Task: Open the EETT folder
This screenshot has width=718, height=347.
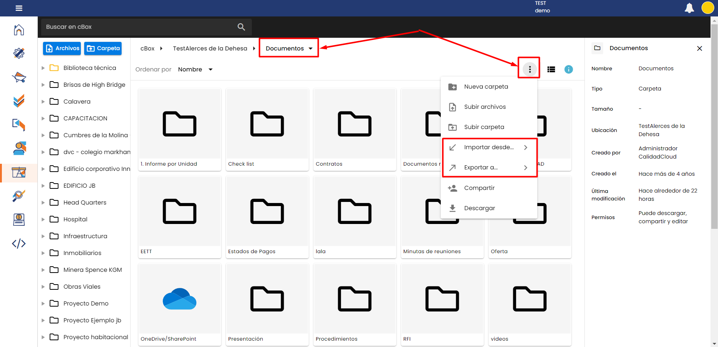Action: [x=180, y=217]
